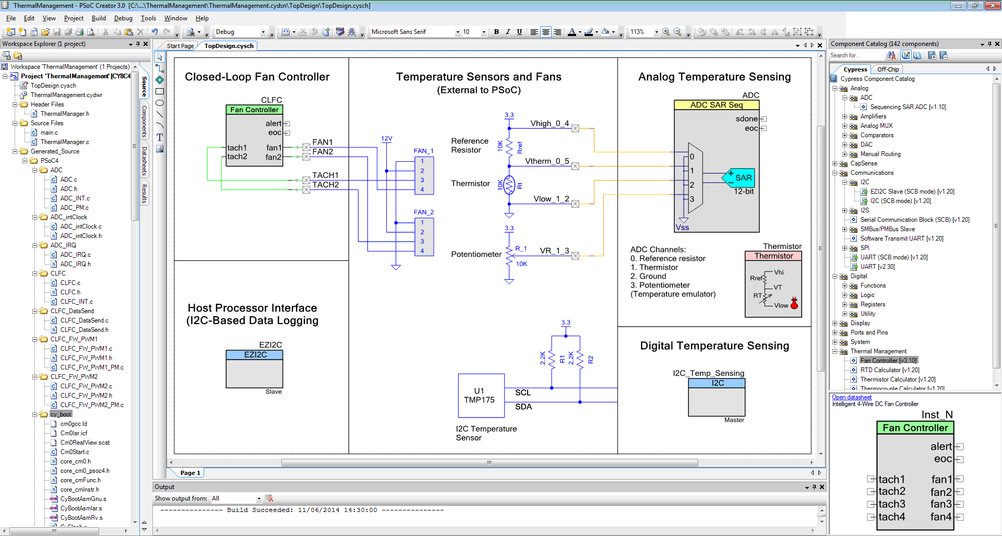Open the 113% zoom level dropdown
This screenshot has height=536, width=1002.
pyautogui.click(x=656, y=32)
